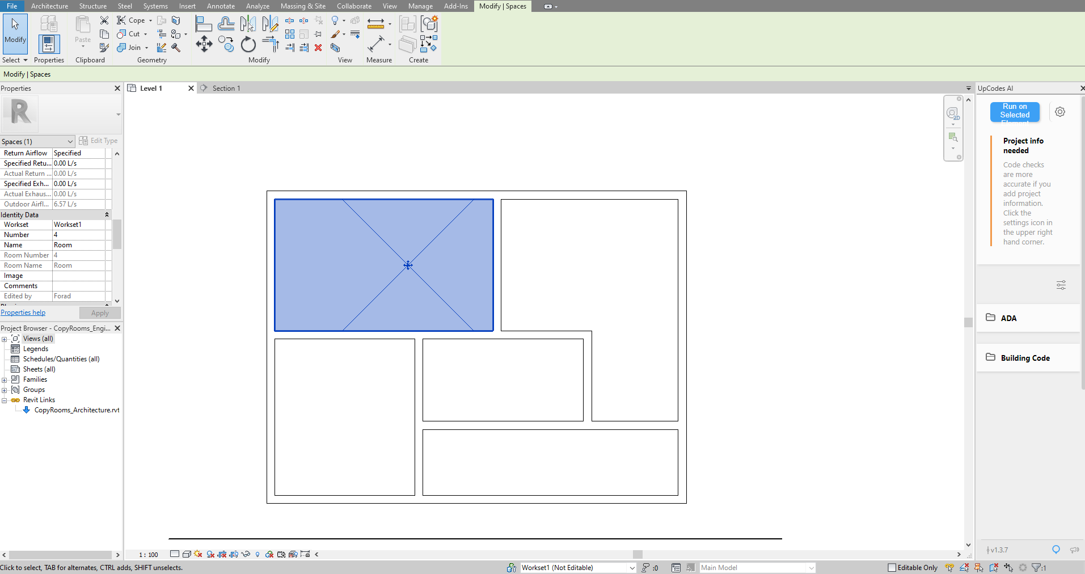Image resolution: width=1085 pixels, height=574 pixels.
Task: Select the Align tool
Action: 204,24
